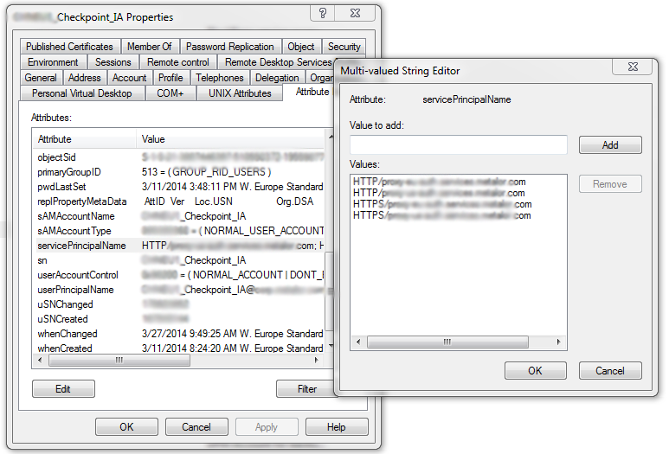Open the Password Replication tab

coord(229,47)
